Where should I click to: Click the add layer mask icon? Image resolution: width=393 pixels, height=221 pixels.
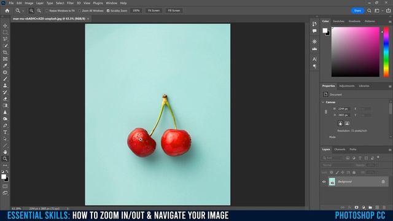356,207
